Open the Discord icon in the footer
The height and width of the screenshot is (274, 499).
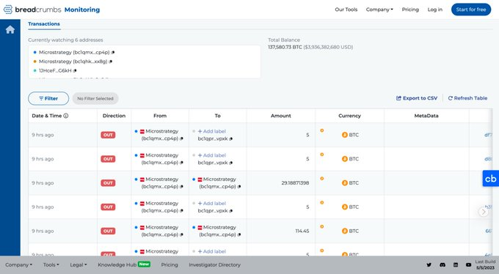tap(442, 264)
